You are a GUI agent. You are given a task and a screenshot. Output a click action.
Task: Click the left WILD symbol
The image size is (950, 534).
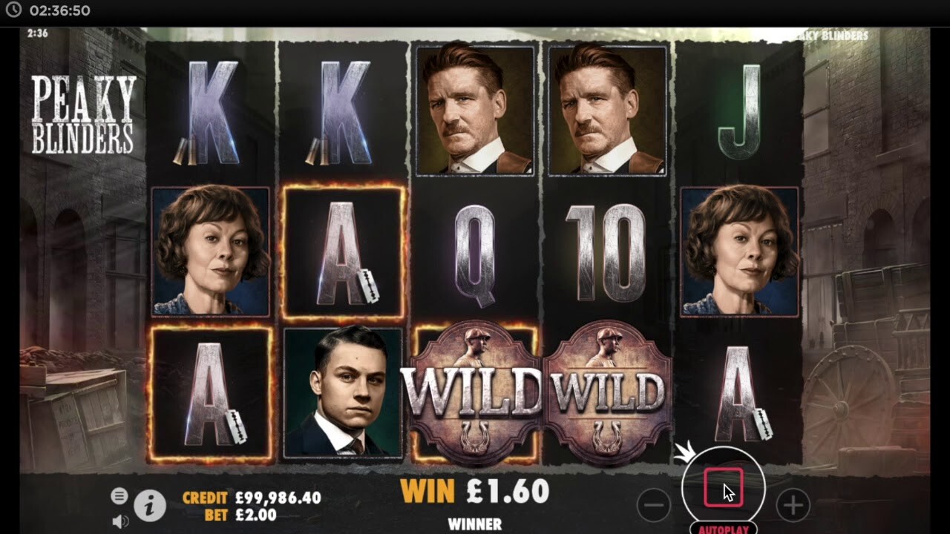click(475, 392)
